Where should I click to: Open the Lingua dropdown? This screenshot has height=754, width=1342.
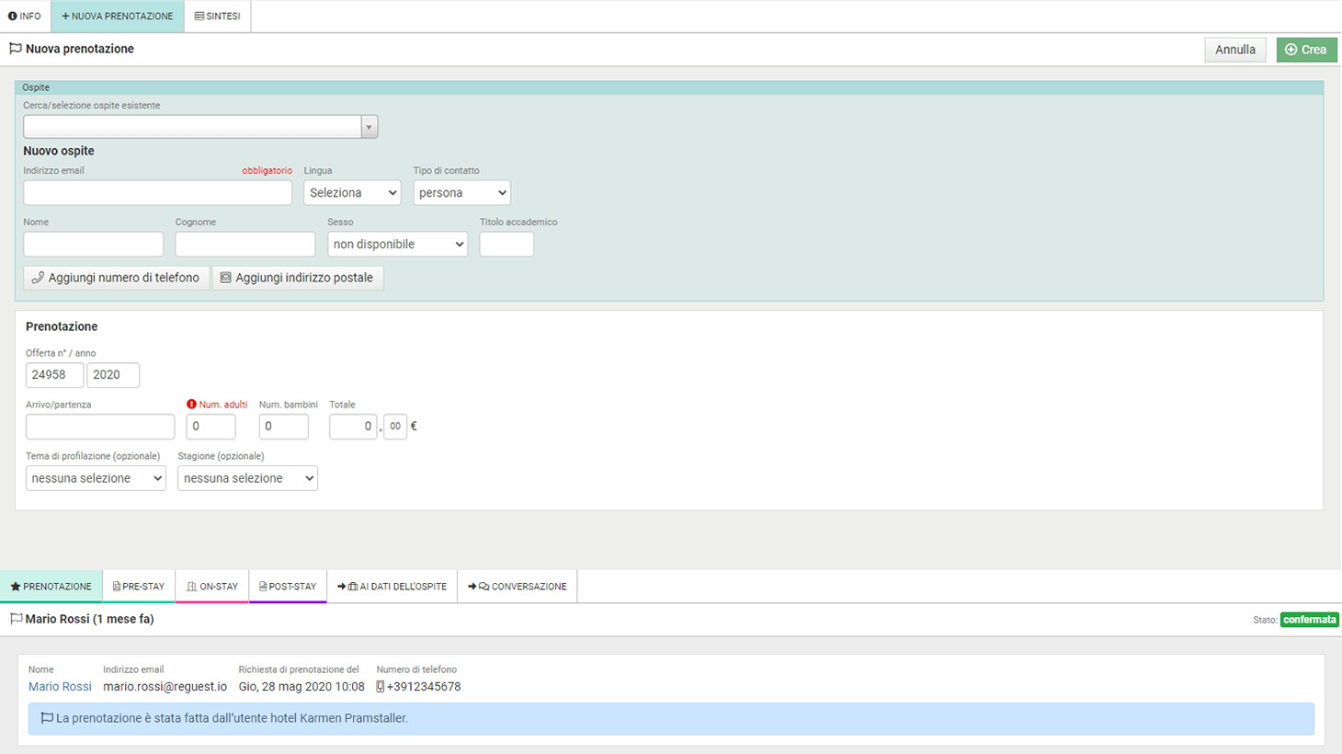pyautogui.click(x=352, y=192)
